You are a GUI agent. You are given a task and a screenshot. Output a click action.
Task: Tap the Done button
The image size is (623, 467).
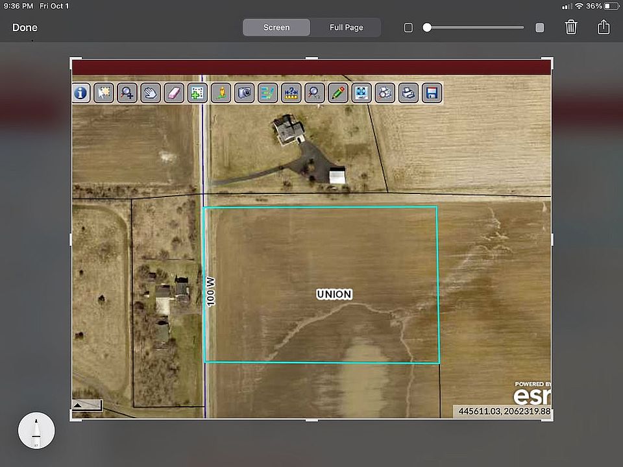tap(25, 27)
